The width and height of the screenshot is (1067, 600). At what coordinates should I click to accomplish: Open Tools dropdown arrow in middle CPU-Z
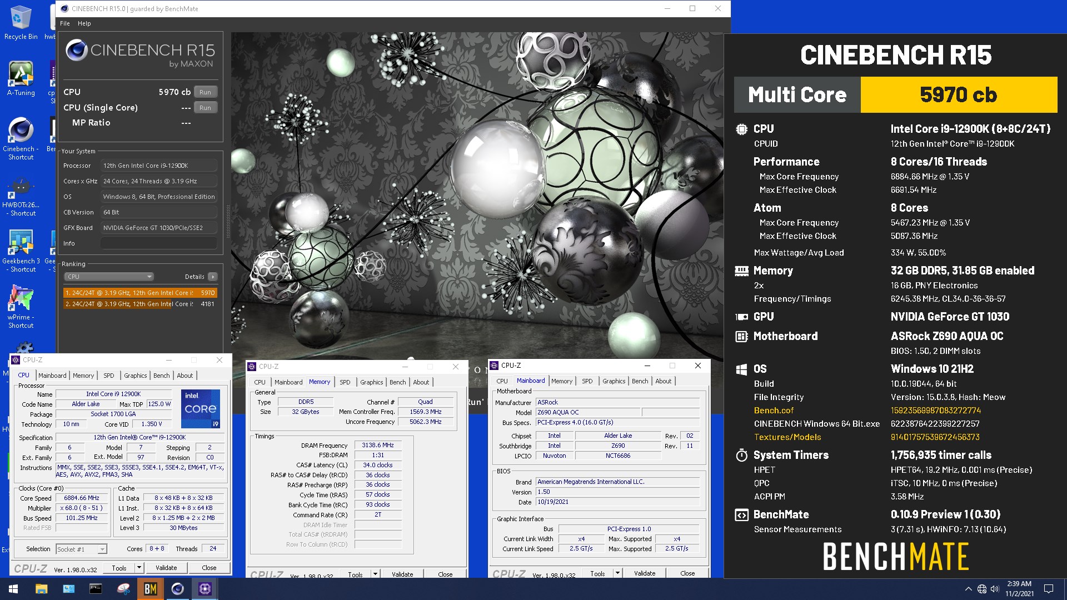tap(375, 574)
